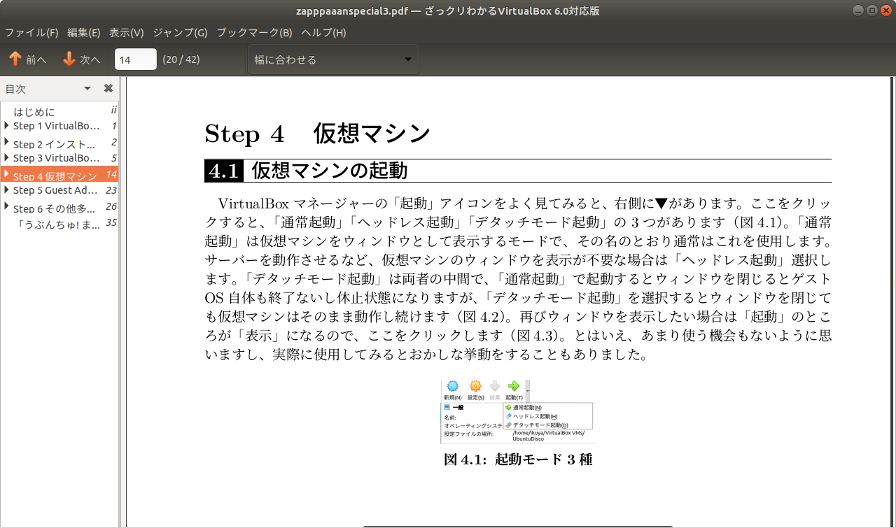
Task: Open the 幅に合わせる zoom dropdown
Action: pyautogui.click(x=333, y=59)
